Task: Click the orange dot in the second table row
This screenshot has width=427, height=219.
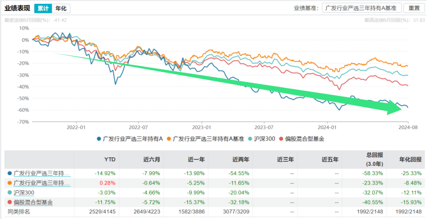Action: click(9, 183)
